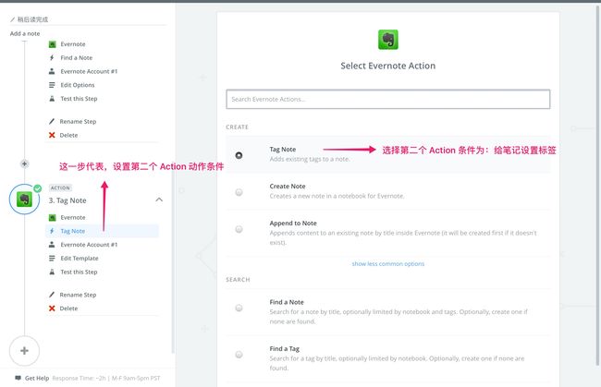Select the Find a Tag radio button

coord(239,355)
